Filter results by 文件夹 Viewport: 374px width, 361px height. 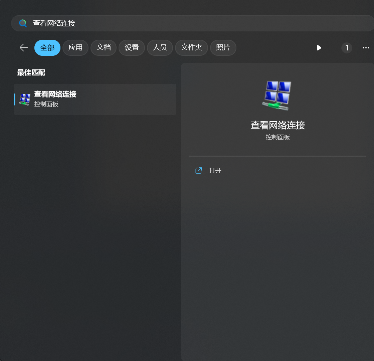(191, 48)
